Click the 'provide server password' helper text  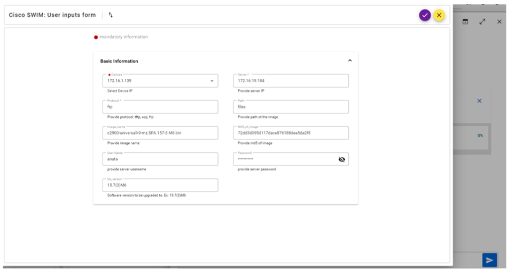click(x=257, y=169)
